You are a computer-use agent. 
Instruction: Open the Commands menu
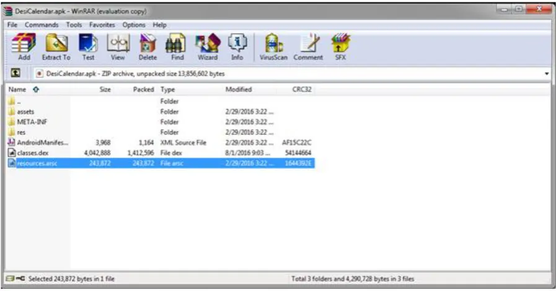coord(42,25)
